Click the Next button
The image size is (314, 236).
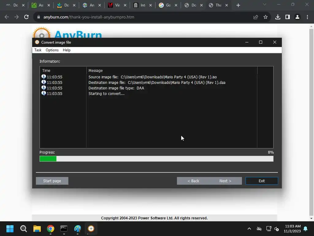click(x=225, y=181)
